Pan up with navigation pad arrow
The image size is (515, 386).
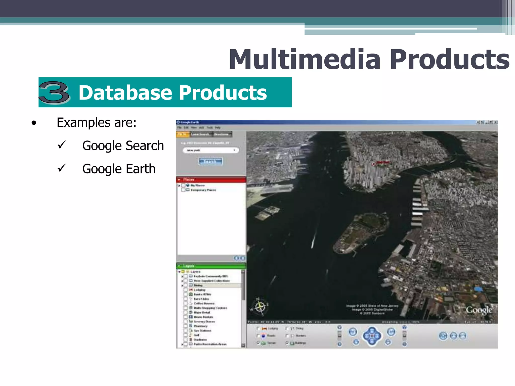(372, 330)
